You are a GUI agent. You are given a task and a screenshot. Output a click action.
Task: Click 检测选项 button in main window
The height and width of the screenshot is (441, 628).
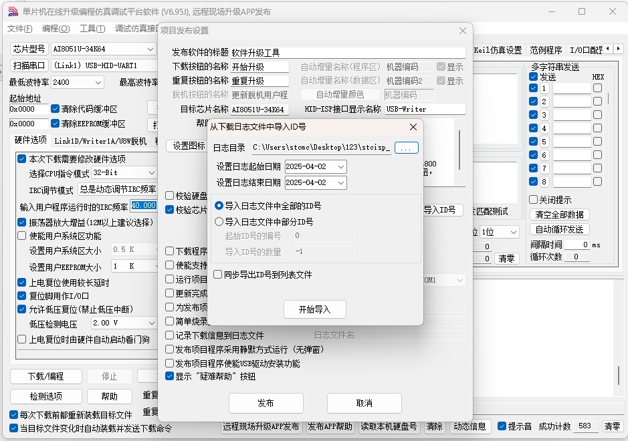tap(46, 396)
